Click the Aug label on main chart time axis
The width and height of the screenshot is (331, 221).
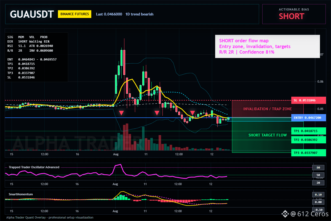point(116,154)
